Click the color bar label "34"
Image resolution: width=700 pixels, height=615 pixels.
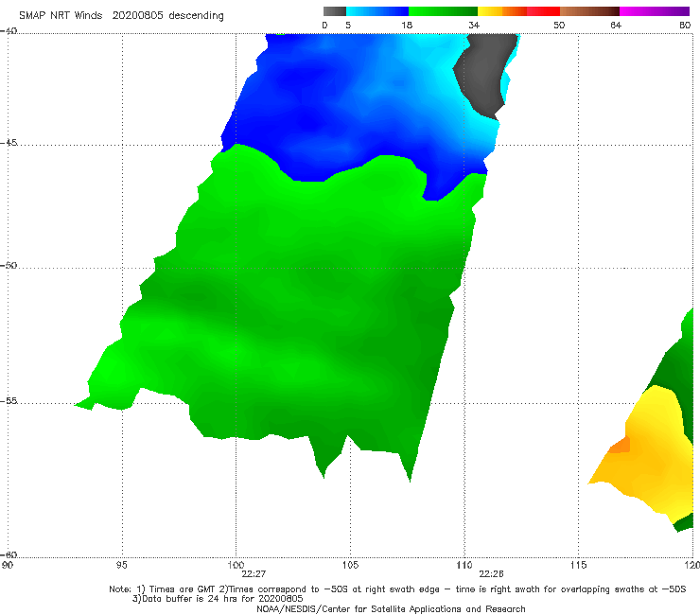click(474, 25)
